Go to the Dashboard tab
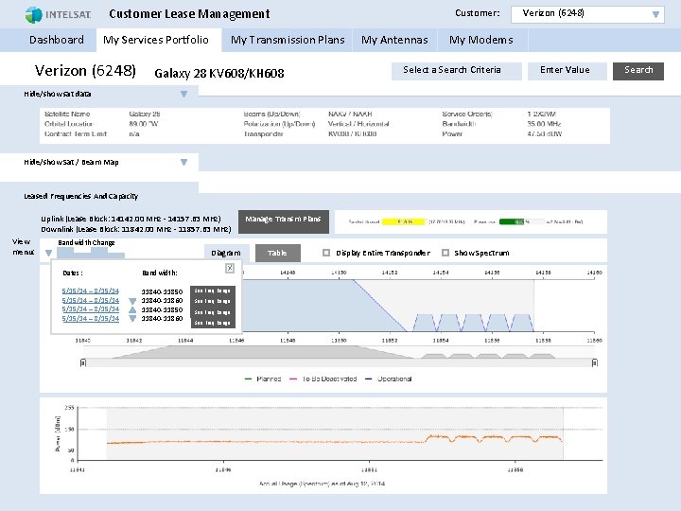Viewport: 681px width, 511px height. click(57, 40)
